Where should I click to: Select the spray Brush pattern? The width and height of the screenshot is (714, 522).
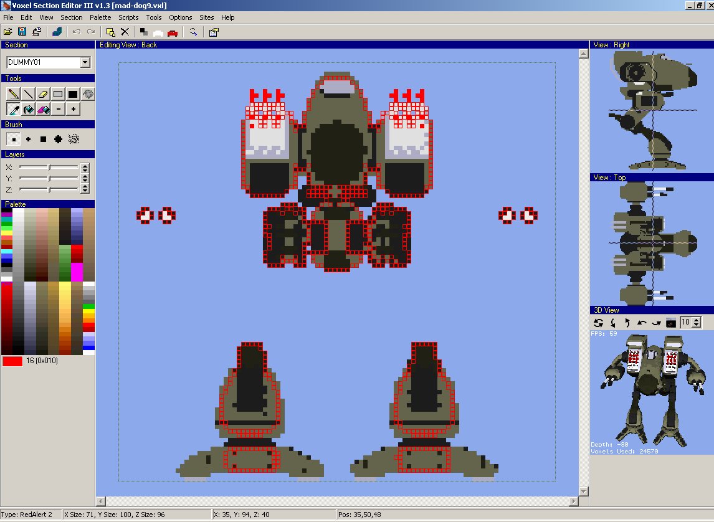pyautogui.click(x=74, y=138)
